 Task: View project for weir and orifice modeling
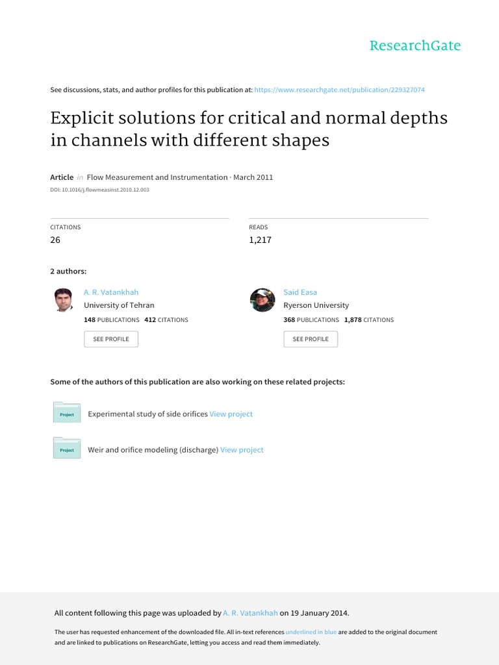click(x=242, y=449)
